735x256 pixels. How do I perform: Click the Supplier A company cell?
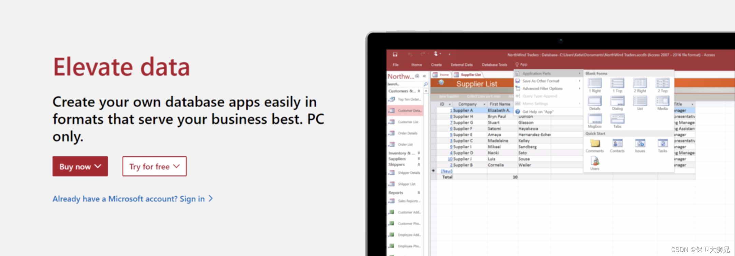pos(470,110)
